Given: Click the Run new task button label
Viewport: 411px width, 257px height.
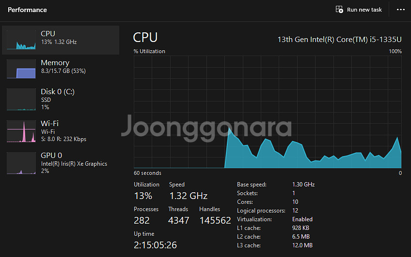Looking at the screenshot, I should coord(364,10).
